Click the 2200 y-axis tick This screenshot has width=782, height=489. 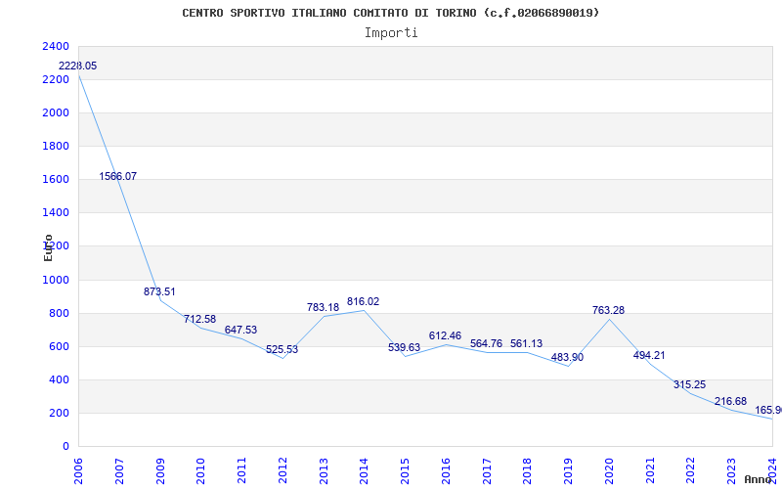(x=56, y=80)
